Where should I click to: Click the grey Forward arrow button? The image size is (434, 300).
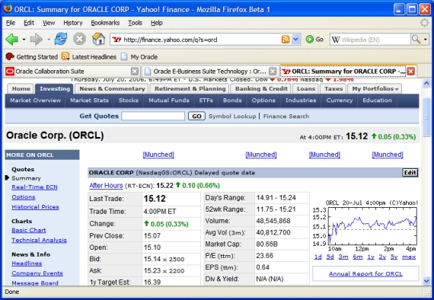tap(37, 40)
